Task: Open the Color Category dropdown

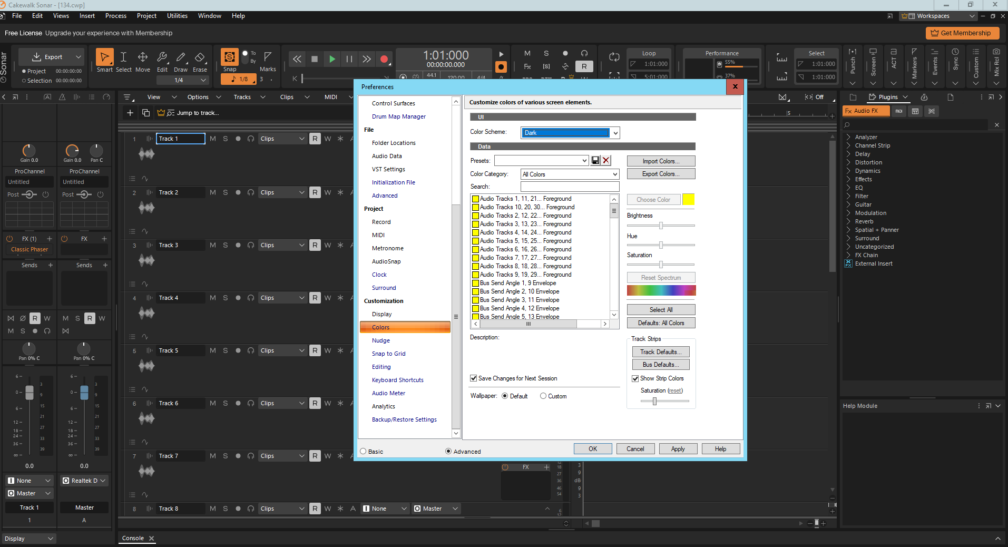Action: pos(614,174)
